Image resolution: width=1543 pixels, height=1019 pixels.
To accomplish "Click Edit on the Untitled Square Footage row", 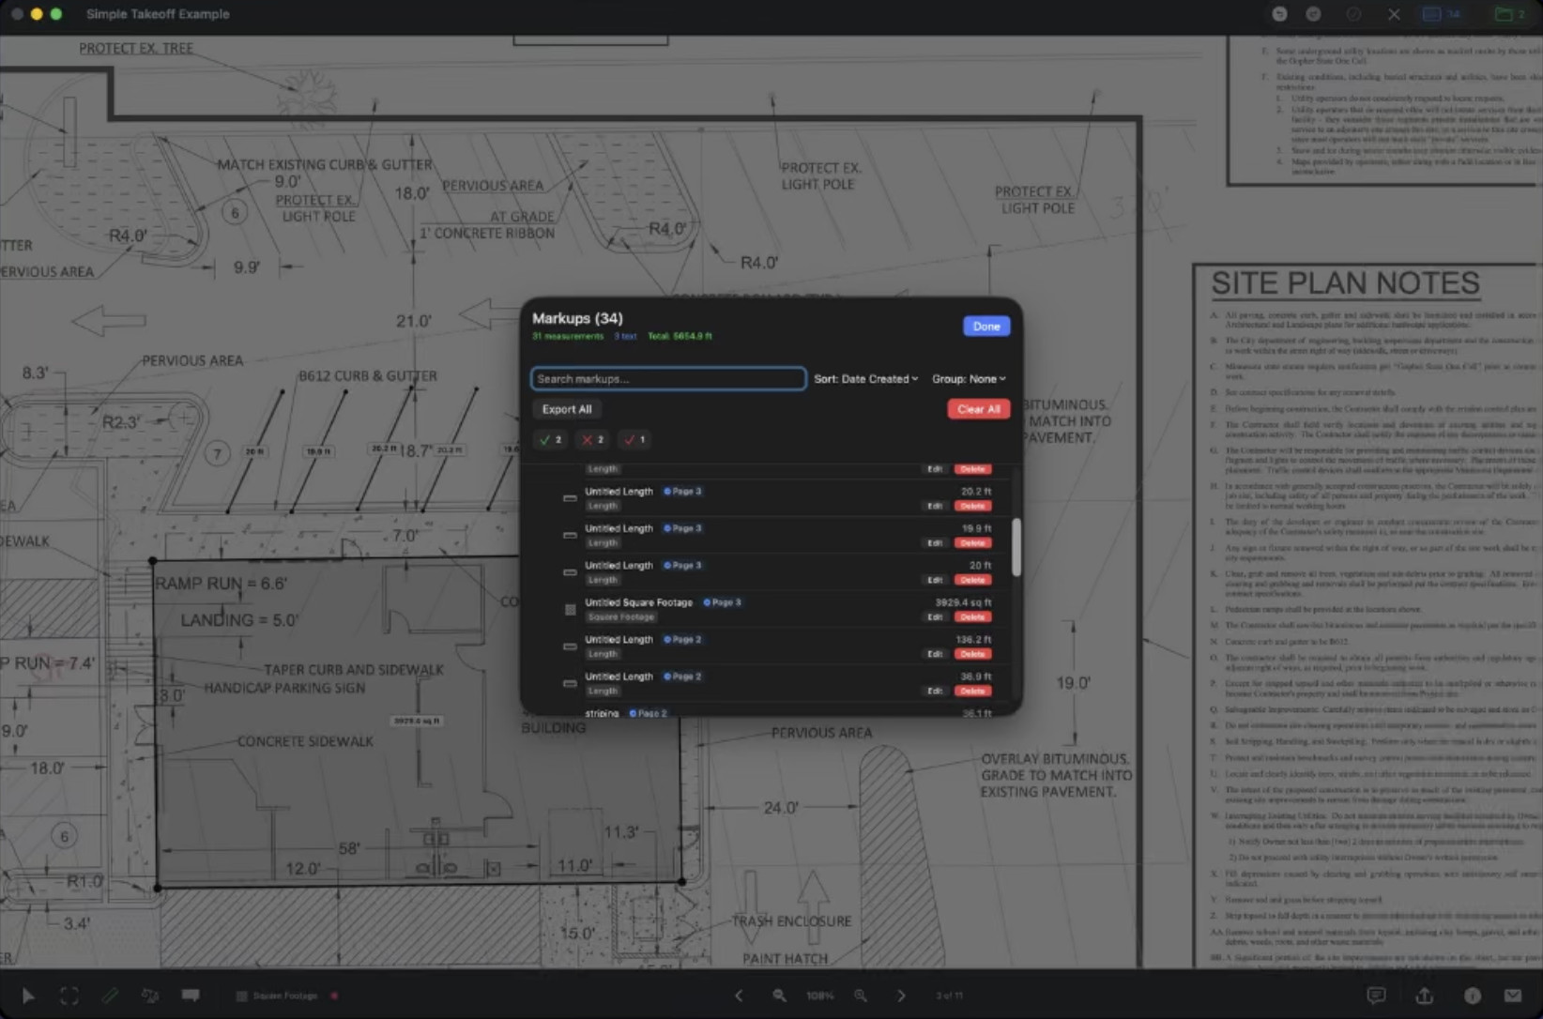I will coord(935,617).
